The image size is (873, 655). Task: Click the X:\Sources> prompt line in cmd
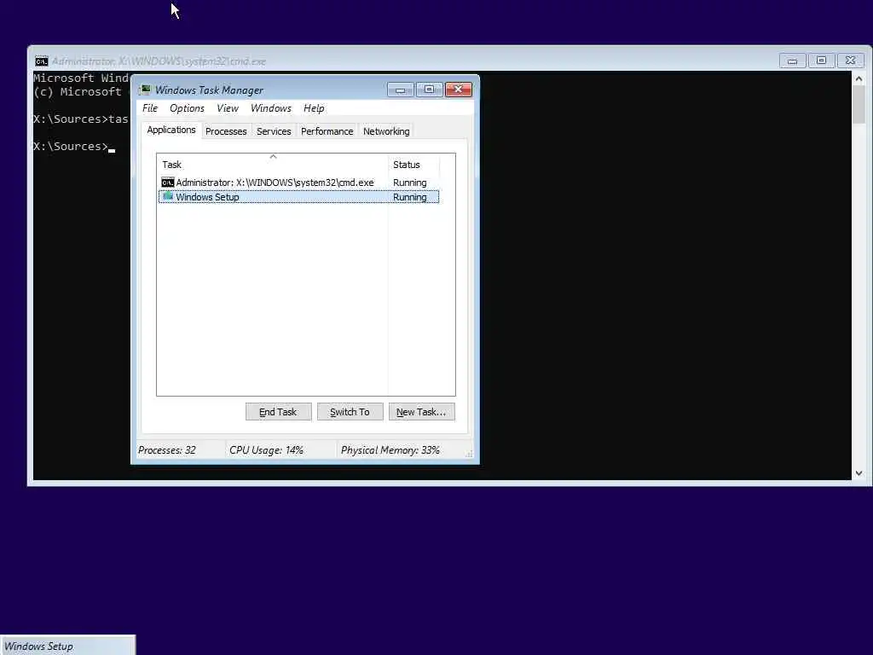coord(74,147)
